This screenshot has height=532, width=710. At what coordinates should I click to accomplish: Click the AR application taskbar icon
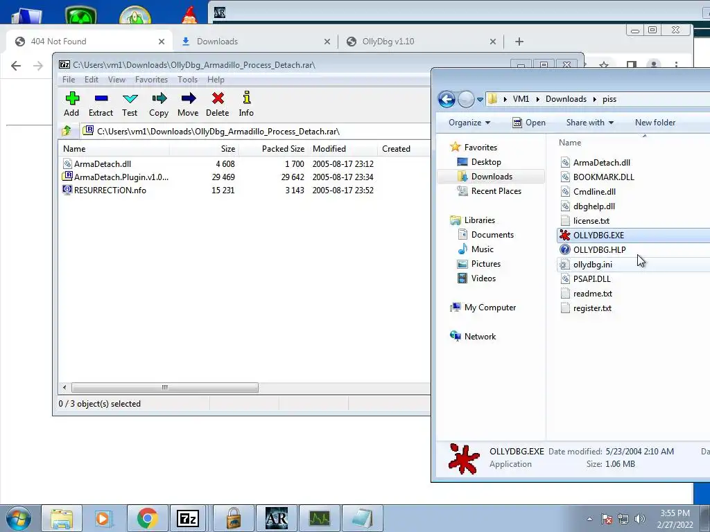pyautogui.click(x=277, y=518)
